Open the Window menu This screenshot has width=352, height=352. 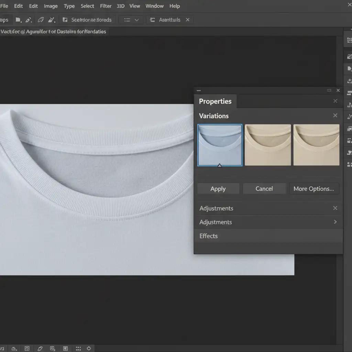(x=154, y=6)
